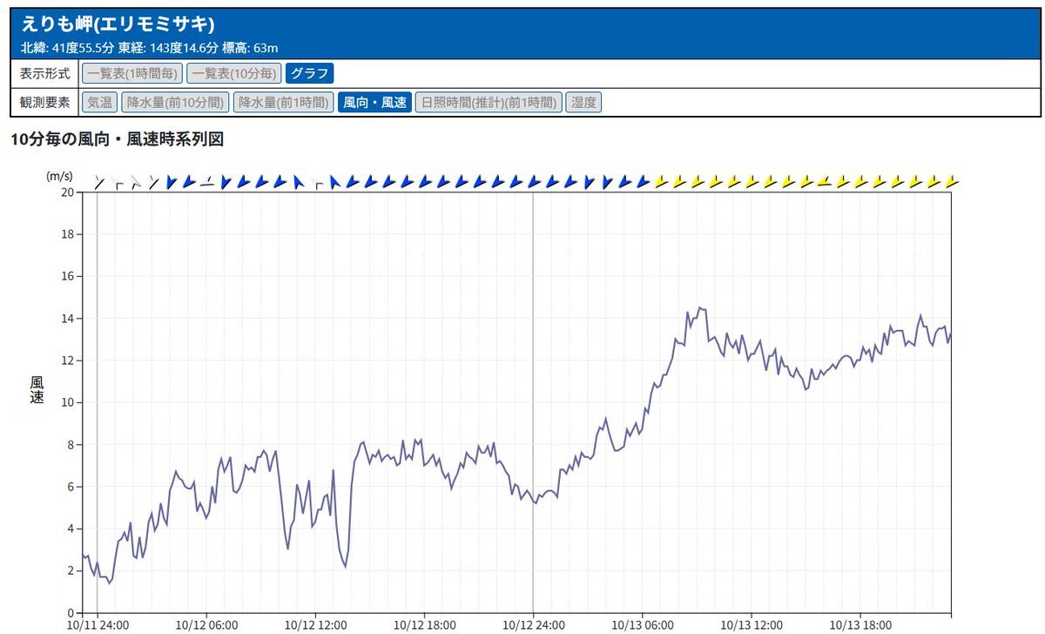The image size is (1045, 634).
Task: Toggle the 風向・風速 observation element
Action: pos(374,103)
